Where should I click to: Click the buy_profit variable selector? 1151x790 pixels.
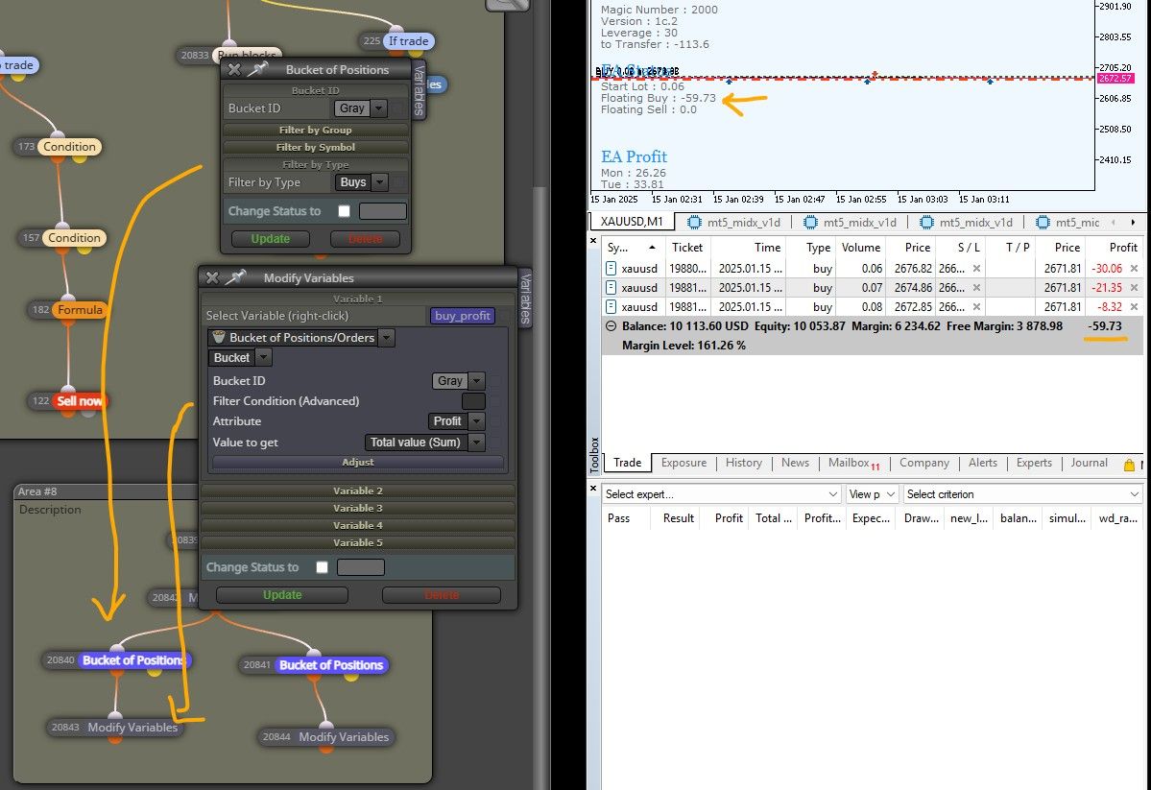point(463,316)
